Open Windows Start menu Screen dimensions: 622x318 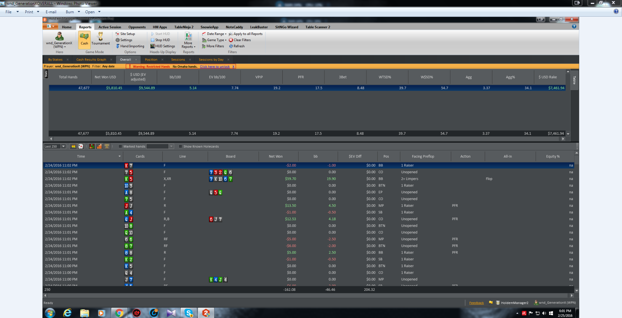[x=50, y=313]
